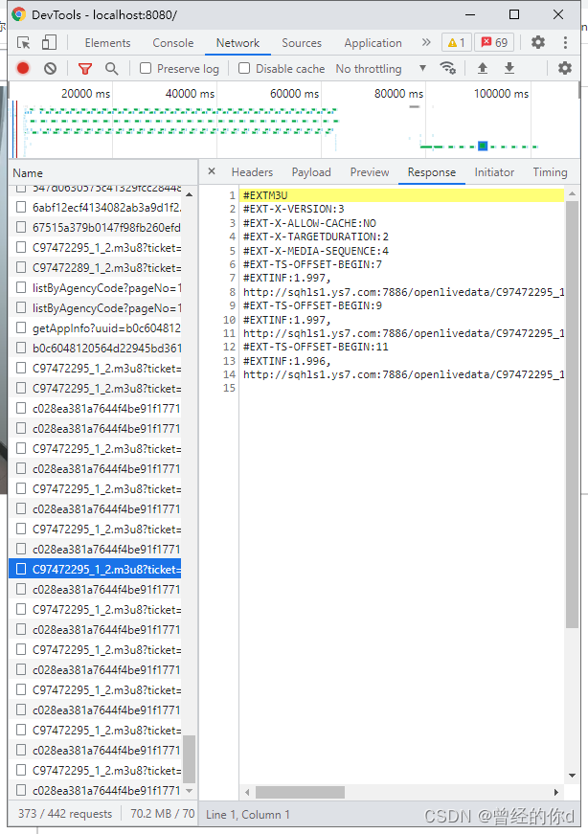Sort requests by the Name column header
This screenshot has height=834, width=588.
102,173
